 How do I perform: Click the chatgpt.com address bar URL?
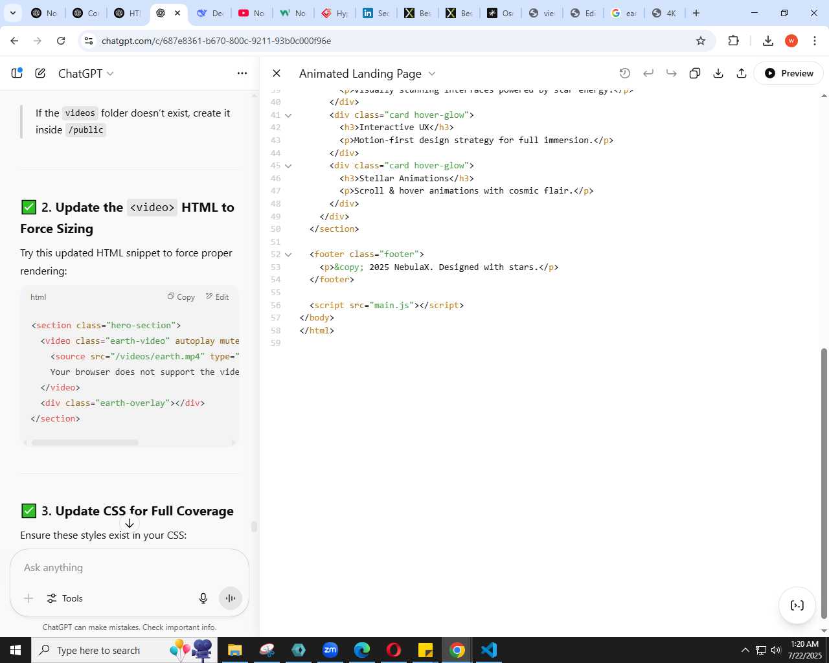216,41
